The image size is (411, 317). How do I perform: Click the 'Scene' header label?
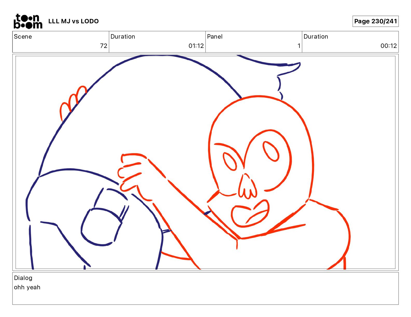23,37
